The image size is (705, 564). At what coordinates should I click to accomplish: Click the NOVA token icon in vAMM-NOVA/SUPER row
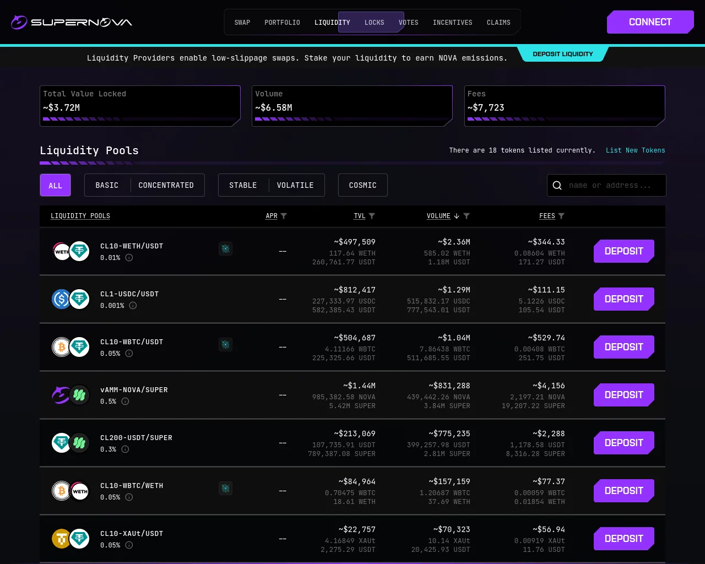pyautogui.click(x=61, y=395)
